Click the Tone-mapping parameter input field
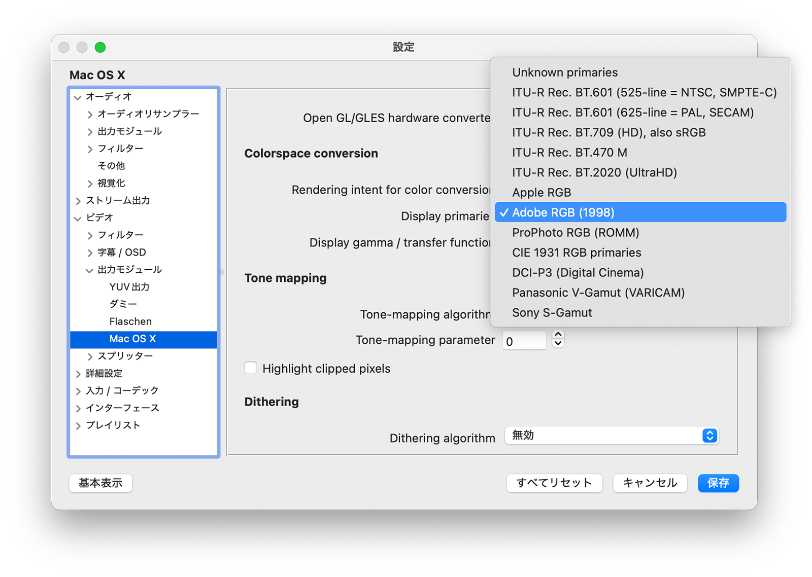 [524, 341]
